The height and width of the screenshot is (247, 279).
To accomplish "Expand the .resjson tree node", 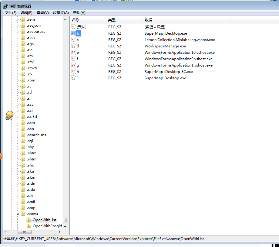I will coord(18,26).
